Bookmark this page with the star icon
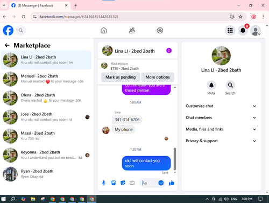The width and height of the screenshot is (269, 203). 240,17
